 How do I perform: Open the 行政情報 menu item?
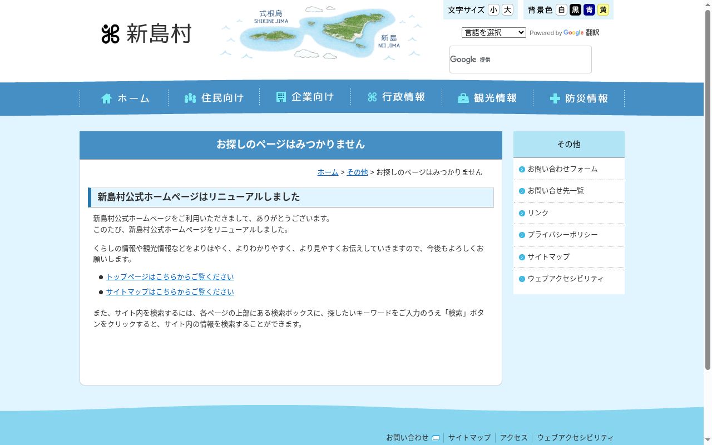(397, 97)
